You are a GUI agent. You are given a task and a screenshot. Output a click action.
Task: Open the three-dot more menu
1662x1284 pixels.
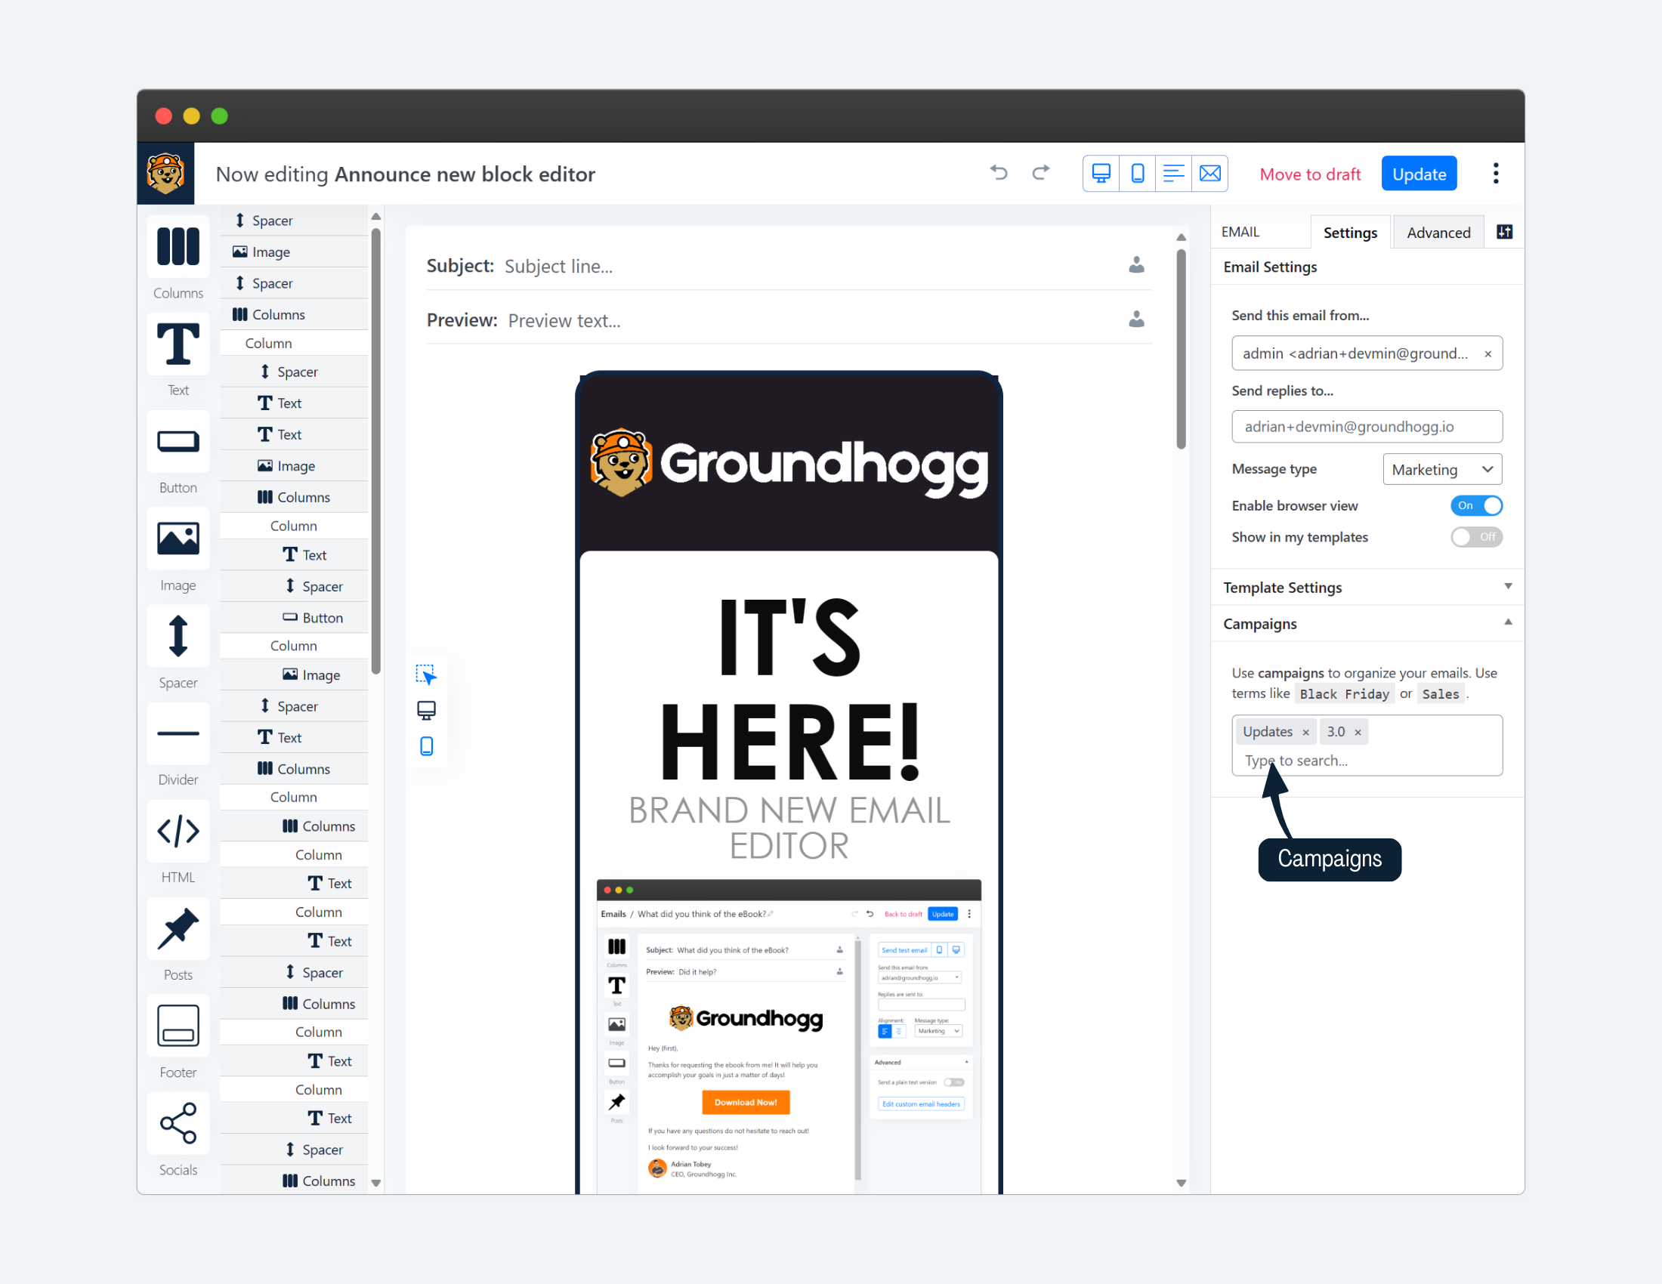pos(1496,174)
